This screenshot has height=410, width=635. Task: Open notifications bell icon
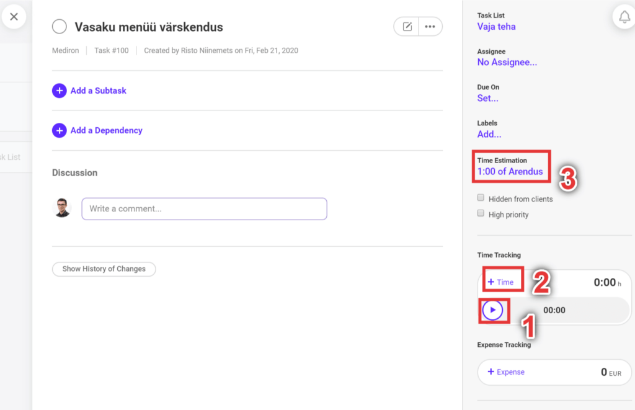click(623, 17)
